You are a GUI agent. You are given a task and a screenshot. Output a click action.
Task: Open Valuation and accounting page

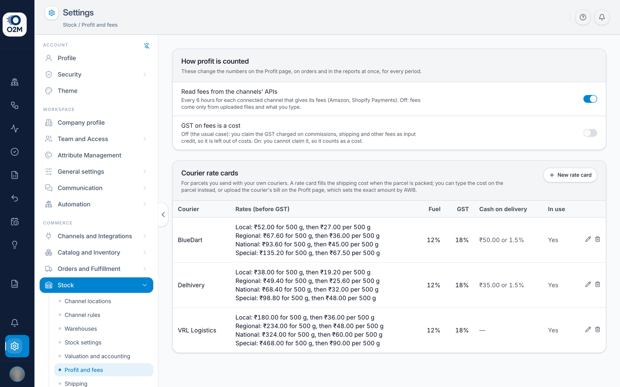(104, 356)
